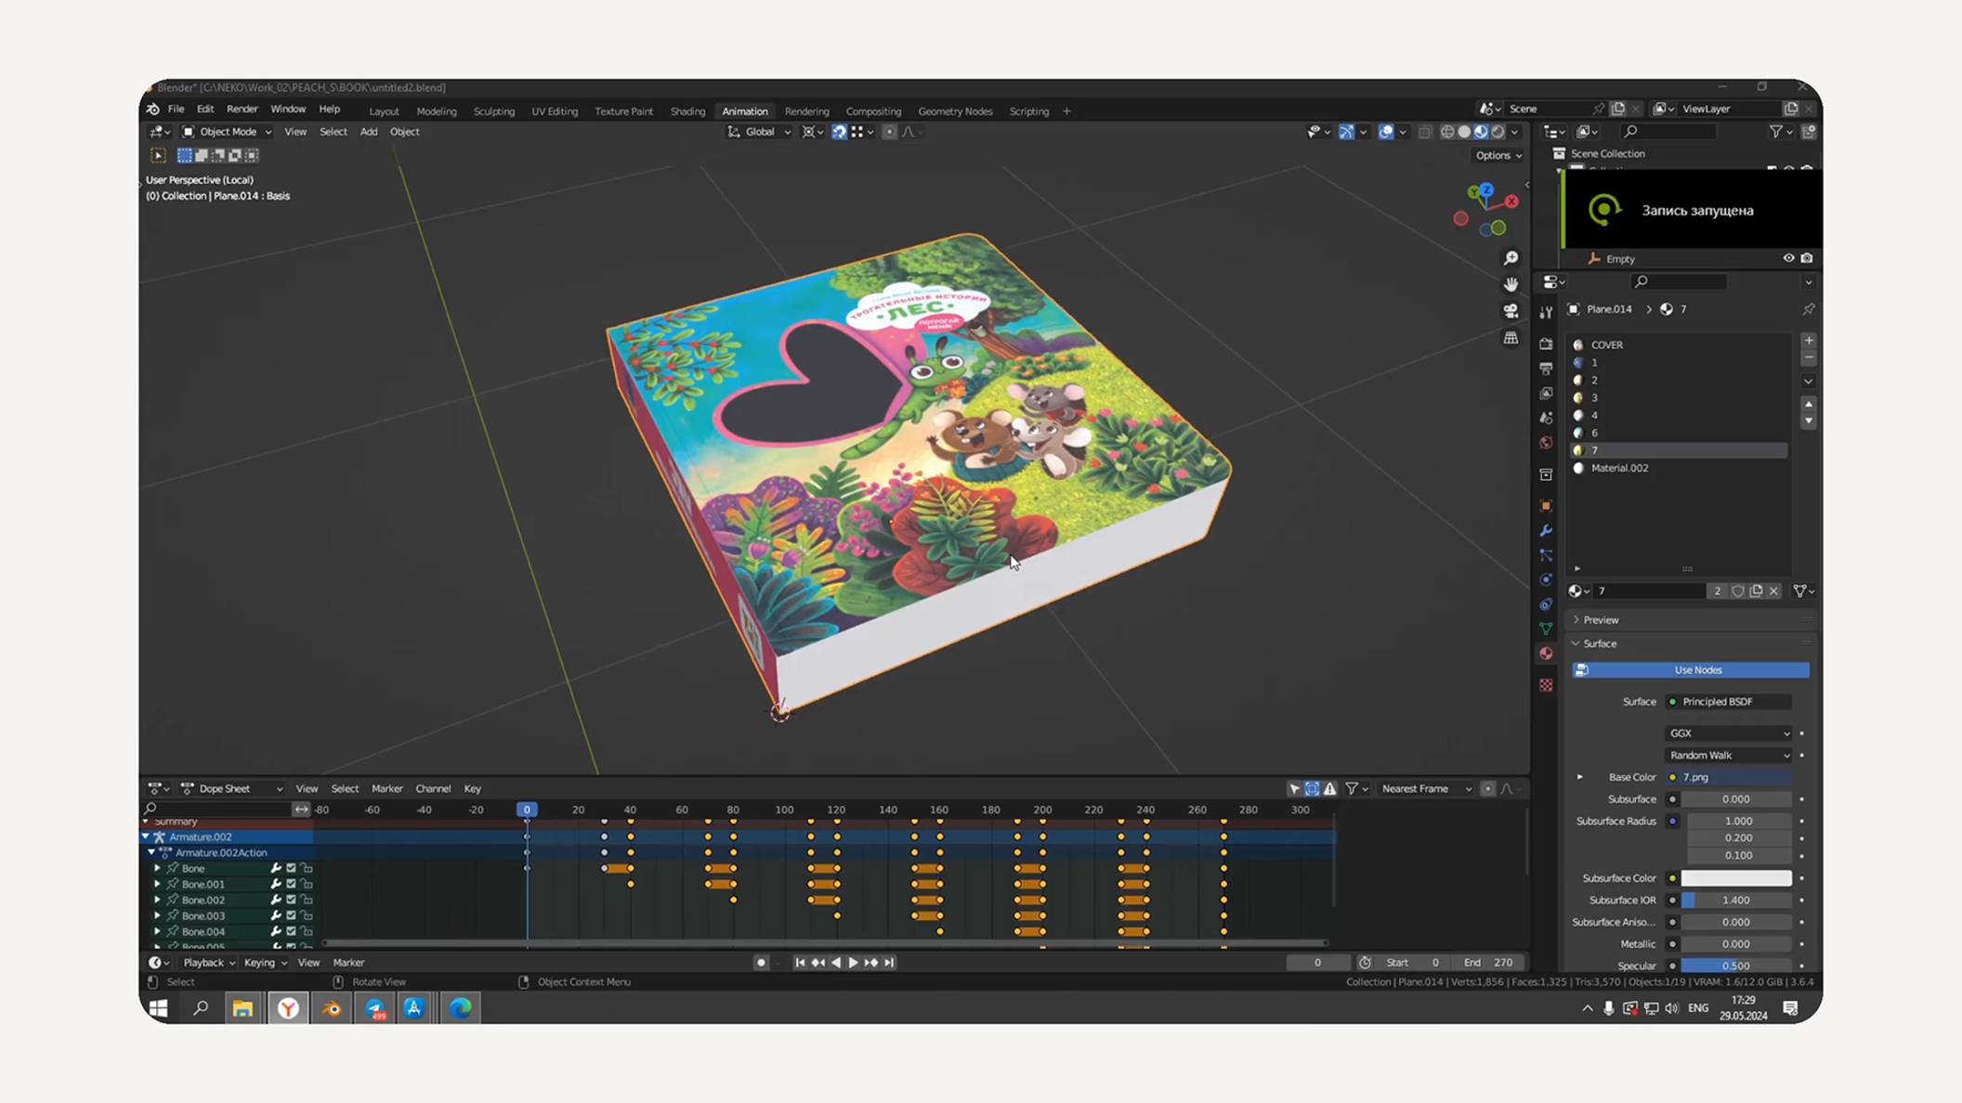This screenshot has height=1103, width=1962.
Task: Jump to the end frame button
Action: coord(889,963)
